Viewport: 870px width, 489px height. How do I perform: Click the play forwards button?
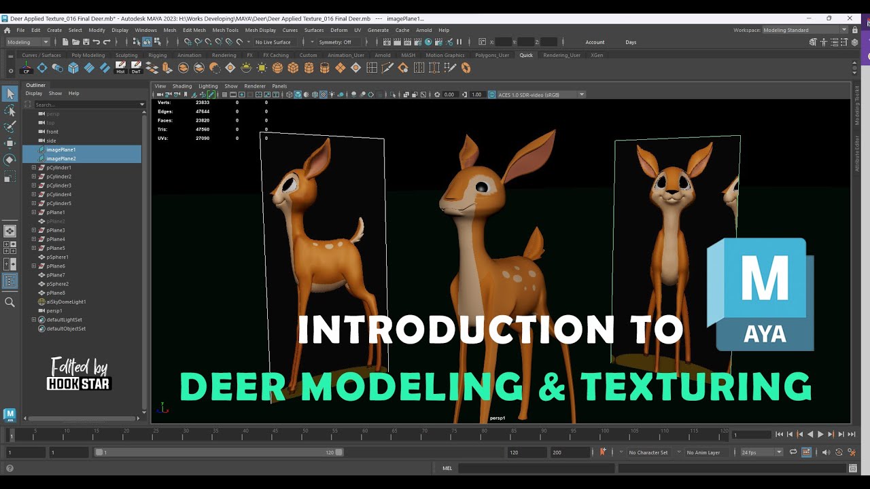820,434
